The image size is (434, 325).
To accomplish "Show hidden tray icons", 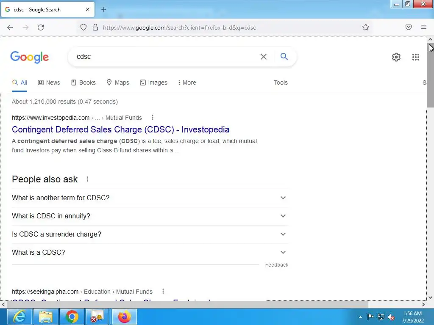I will (x=360, y=317).
